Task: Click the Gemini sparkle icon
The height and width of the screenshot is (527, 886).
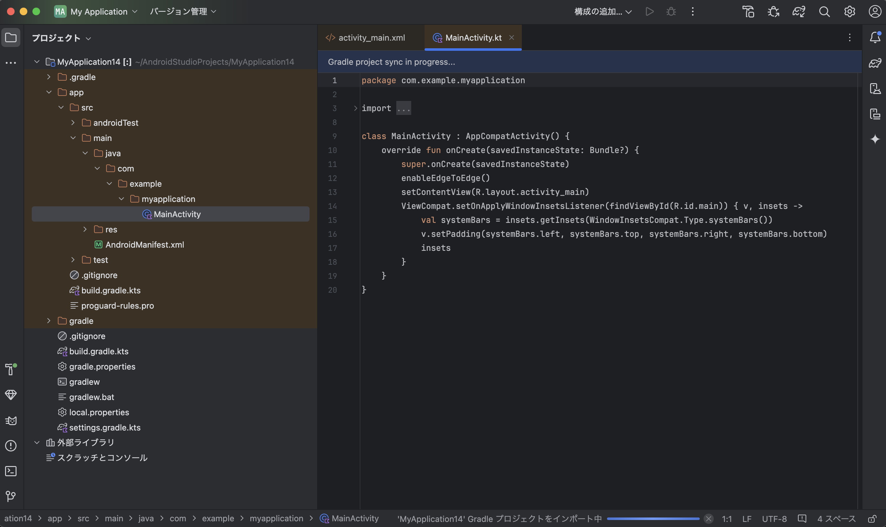Action: pyautogui.click(x=875, y=139)
